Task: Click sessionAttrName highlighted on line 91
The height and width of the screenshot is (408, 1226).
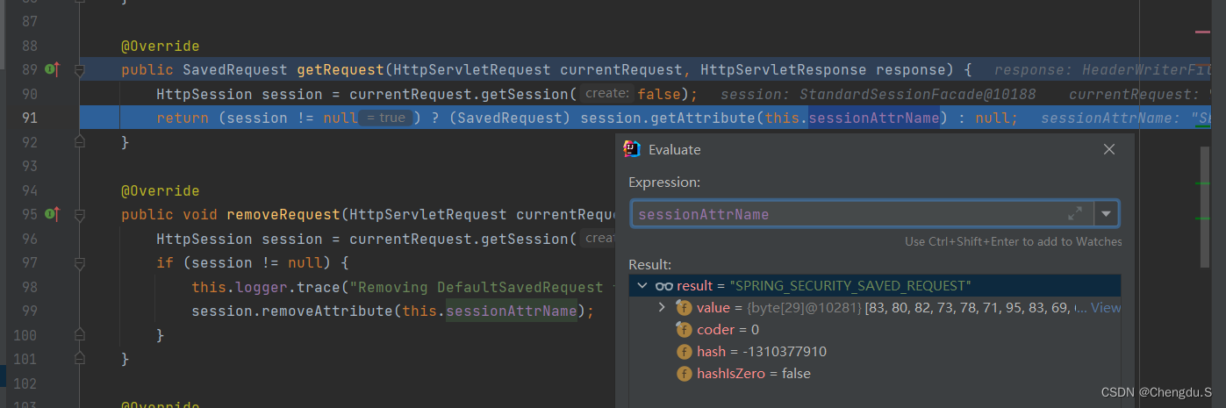Action: pos(873,118)
